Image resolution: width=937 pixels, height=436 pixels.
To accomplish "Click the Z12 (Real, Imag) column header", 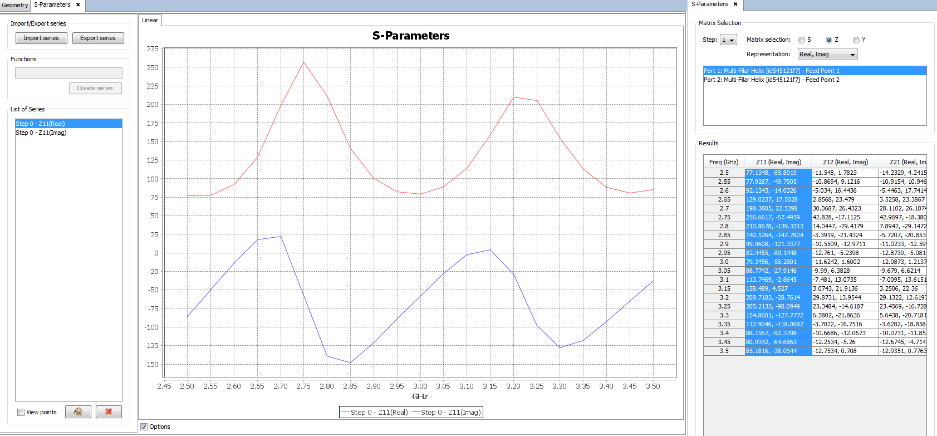I will click(x=845, y=162).
